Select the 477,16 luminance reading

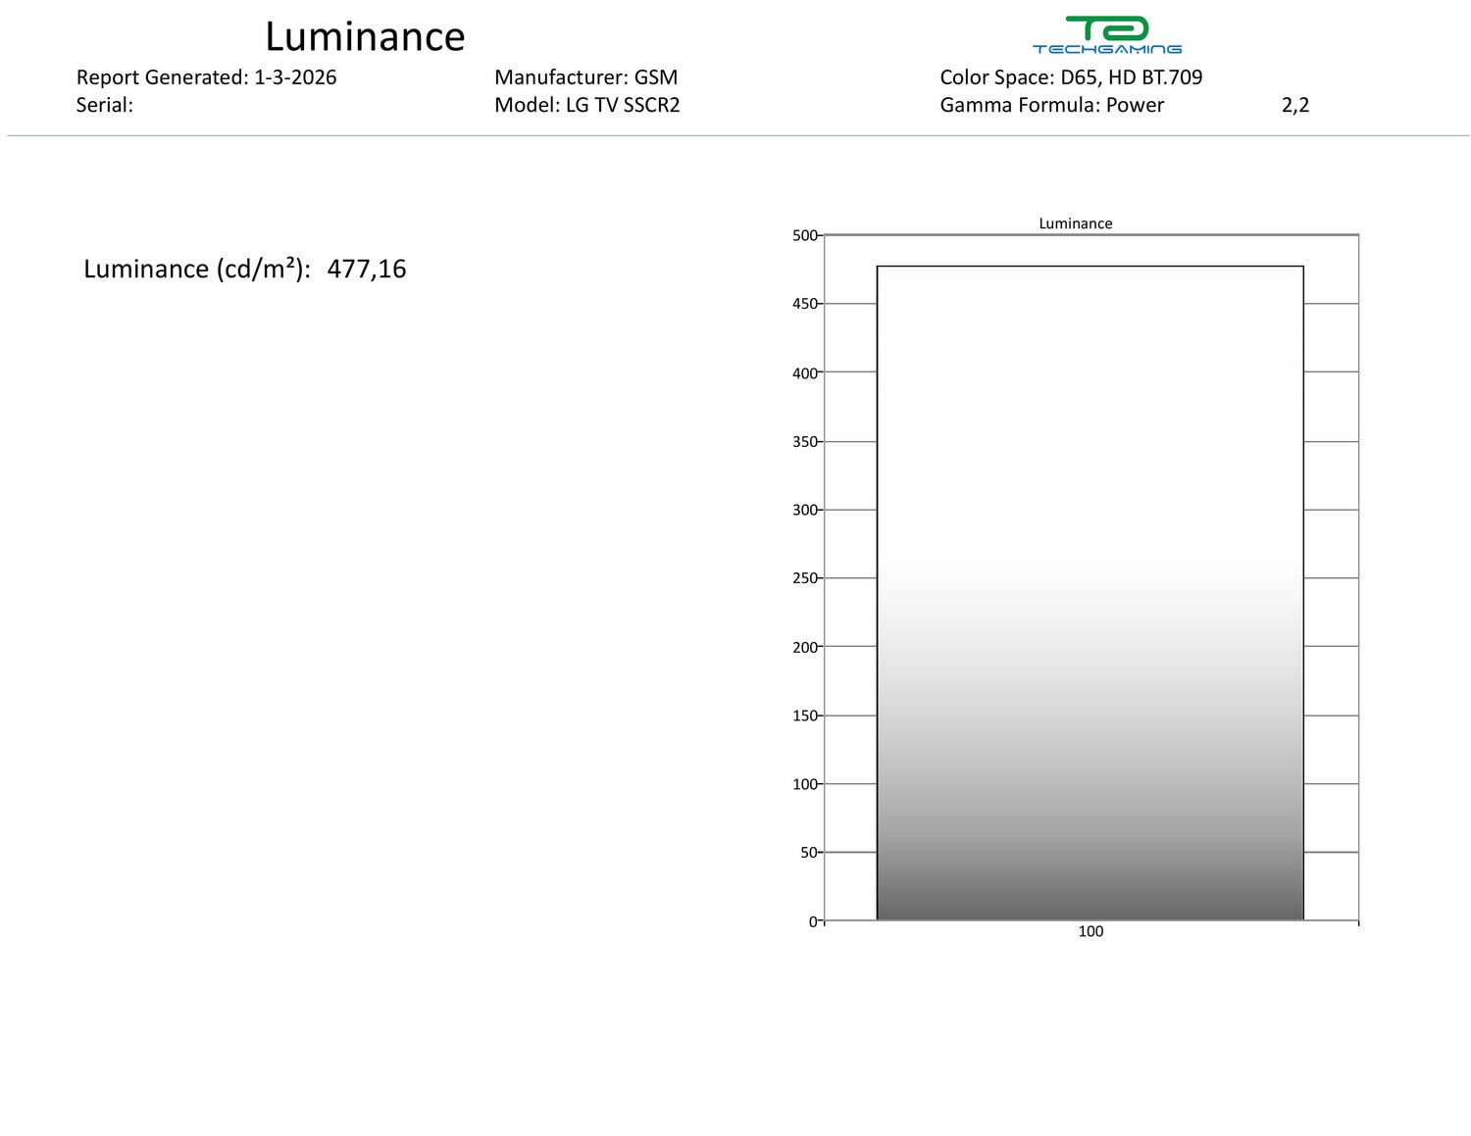pos(367,270)
